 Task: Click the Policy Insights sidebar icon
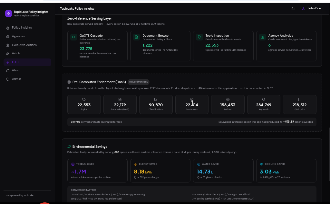coord(8,28)
